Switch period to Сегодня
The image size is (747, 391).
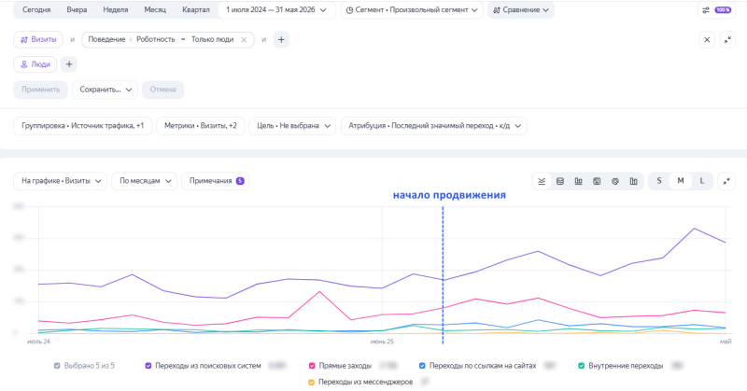36,10
